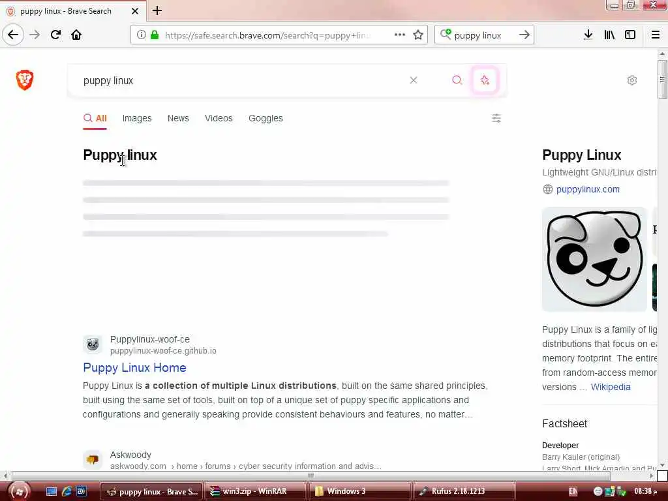The width and height of the screenshot is (668, 501).
Task: Click the browser address bar URL
Action: (x=267, y=35)
